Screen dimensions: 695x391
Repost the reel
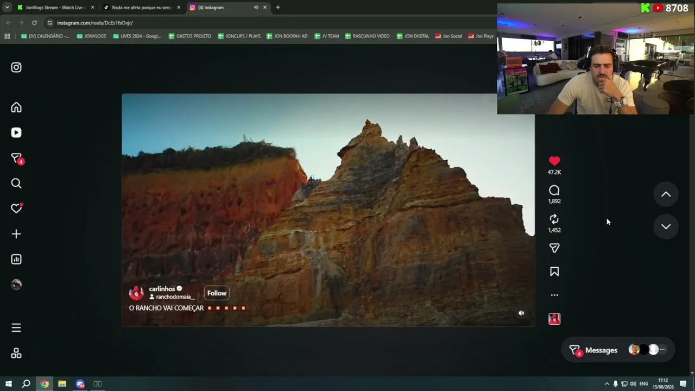tap(554, 219)
